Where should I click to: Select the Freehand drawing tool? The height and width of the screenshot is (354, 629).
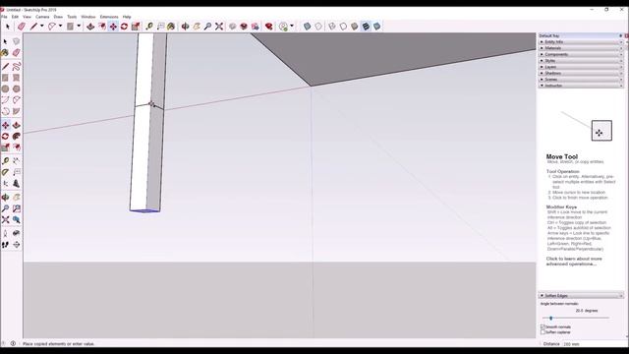tap(17, 67)
